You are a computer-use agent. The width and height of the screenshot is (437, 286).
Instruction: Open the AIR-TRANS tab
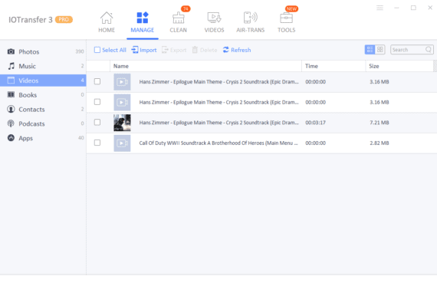pos(250,22)
